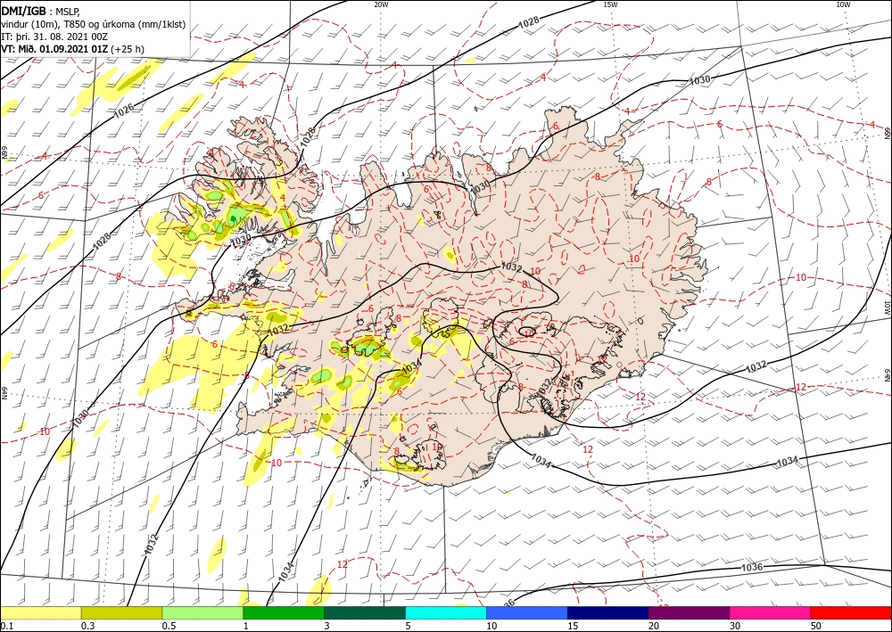Image resolution: width=892 pixels, height=632 pixels.
Task: Select the light green 0.5–1 legend swatch
Action: [202, 612]
